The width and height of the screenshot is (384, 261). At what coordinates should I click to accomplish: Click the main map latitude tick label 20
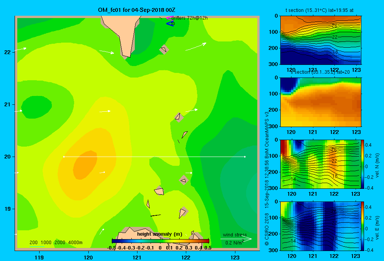pos(8,157)
